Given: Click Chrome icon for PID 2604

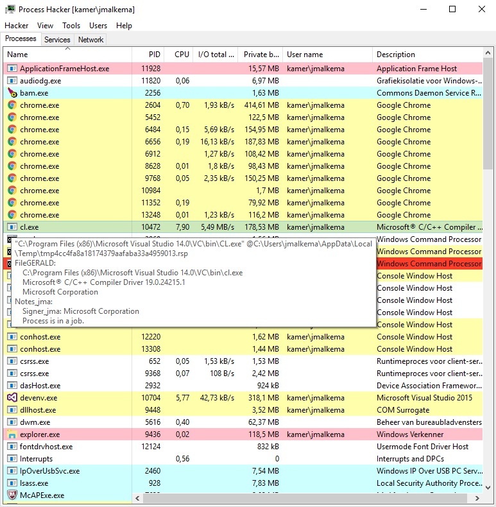Looking at the screenshot, I should tap(12, 105).
